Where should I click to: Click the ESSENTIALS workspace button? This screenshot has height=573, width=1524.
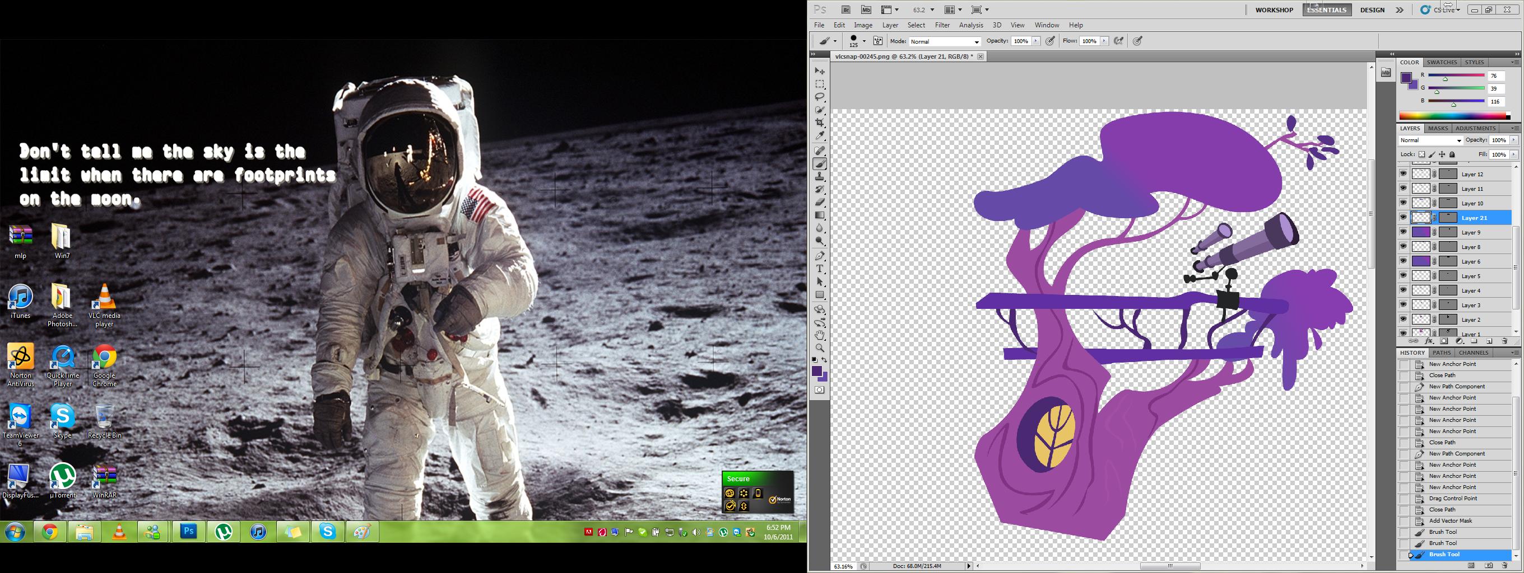point(1327,10)
